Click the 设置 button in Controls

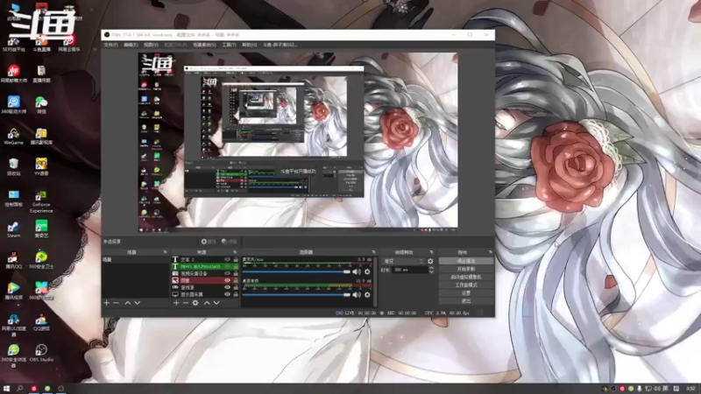[x=466, y=293]
